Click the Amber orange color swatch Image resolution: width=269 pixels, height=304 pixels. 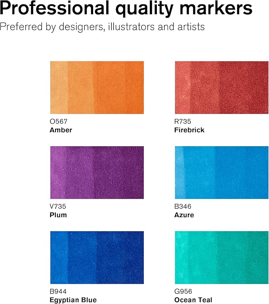97,88
